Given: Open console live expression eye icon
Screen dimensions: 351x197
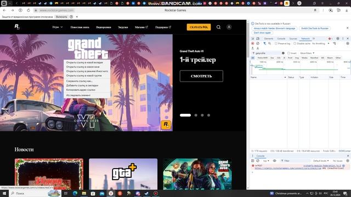Looking at the screenshot, I should coord(274,161).
